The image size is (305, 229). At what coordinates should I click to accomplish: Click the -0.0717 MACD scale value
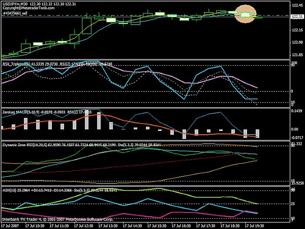click(297, 138)
